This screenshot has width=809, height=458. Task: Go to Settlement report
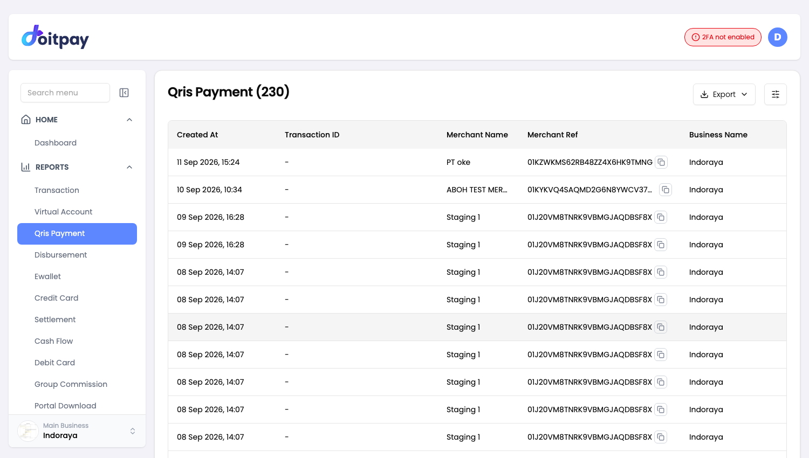pyautogui.click(x=55, y=320)
